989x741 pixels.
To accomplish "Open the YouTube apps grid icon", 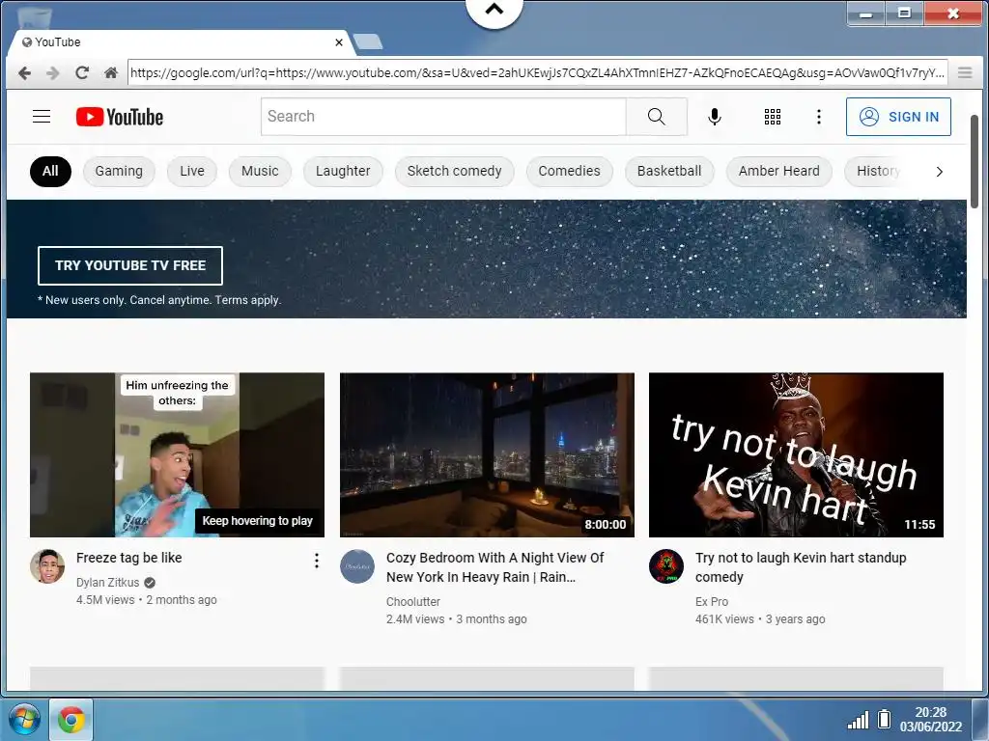I will click(772, 117).
